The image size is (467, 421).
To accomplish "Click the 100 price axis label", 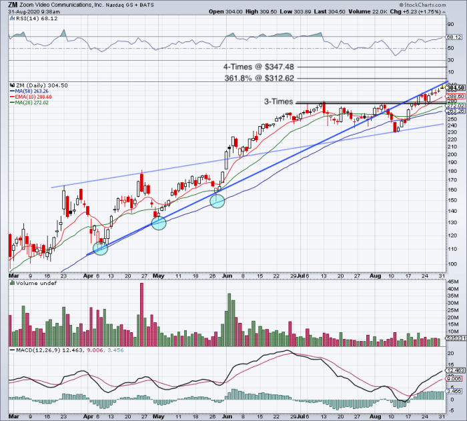I will point(452,264).
